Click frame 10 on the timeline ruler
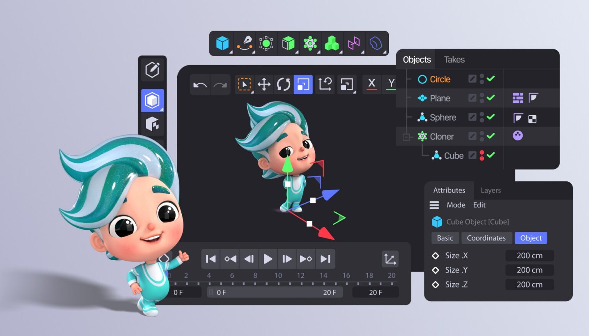 pyautogui.click(x=278, y=275)
